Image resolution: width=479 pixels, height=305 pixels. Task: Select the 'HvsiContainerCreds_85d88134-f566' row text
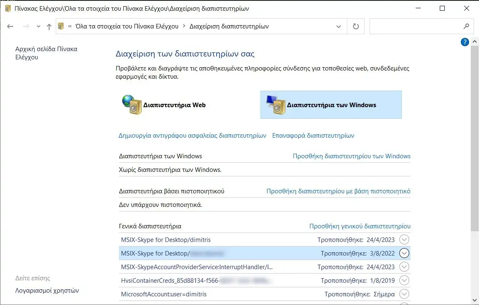(x=170, y=281)
